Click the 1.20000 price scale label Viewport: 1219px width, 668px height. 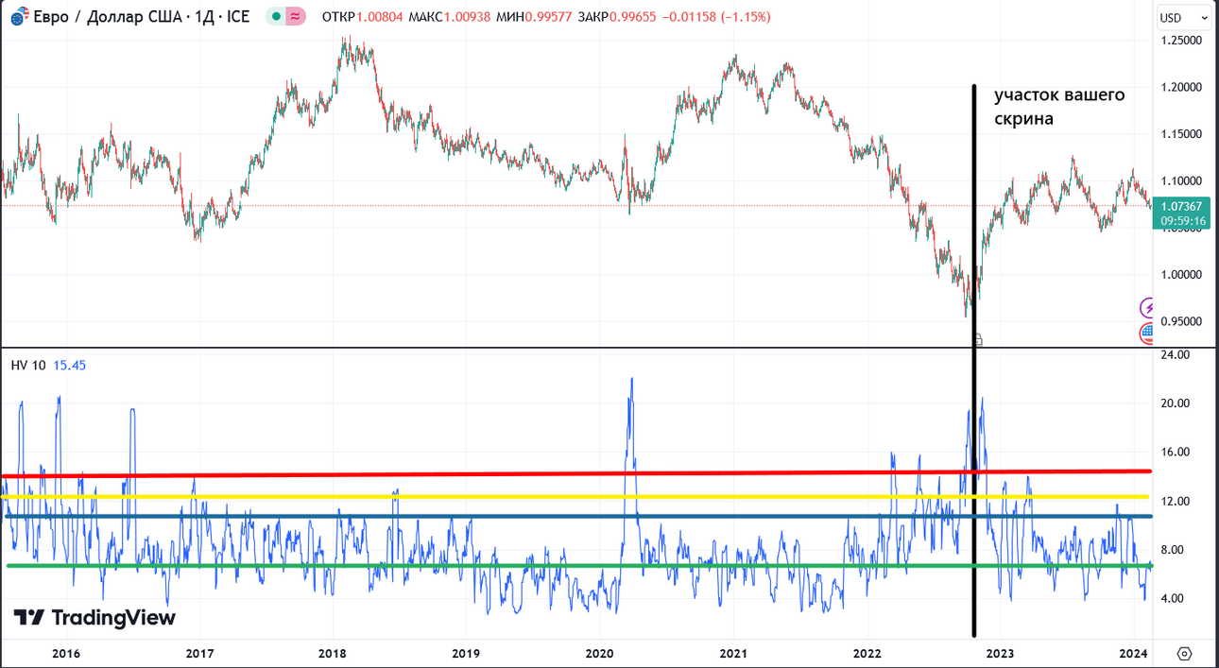point(1183,87)
